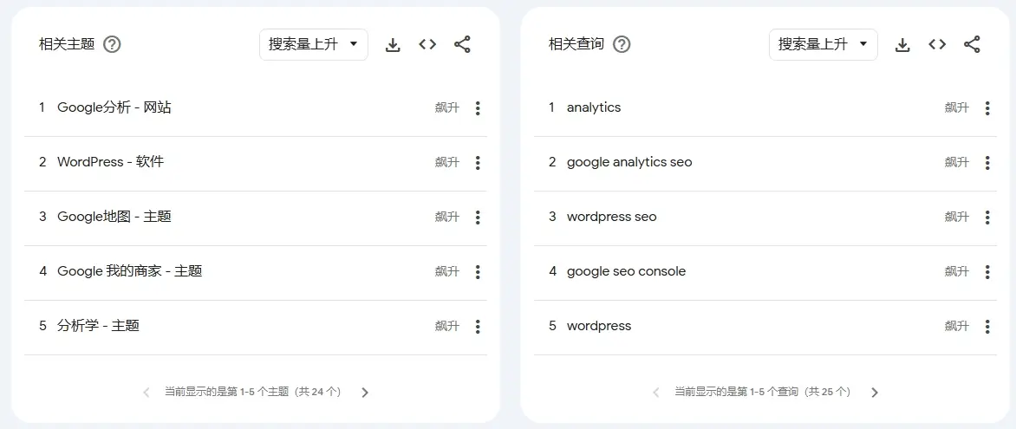Get embed code for 相关查询
Viewport: 1016px width, 429px height.
coord(938,44)
